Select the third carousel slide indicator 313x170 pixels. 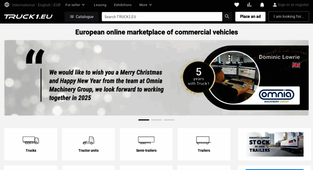point(169,120)
